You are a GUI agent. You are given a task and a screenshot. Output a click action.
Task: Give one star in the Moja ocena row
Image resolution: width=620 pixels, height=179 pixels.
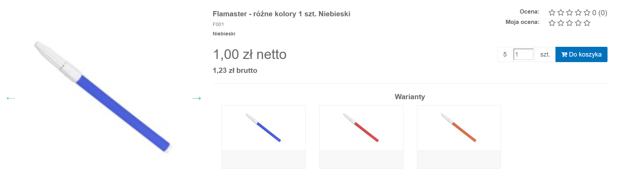coord(552,23)
